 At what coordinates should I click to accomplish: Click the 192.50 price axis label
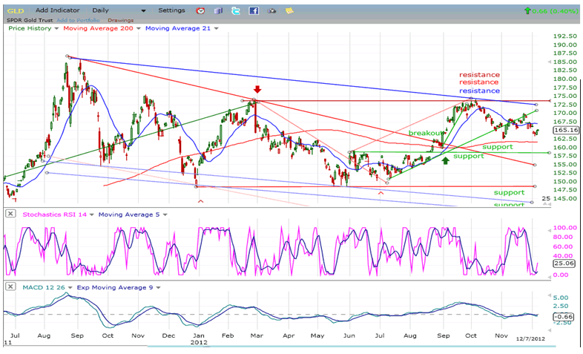click(x=565, y=36)
